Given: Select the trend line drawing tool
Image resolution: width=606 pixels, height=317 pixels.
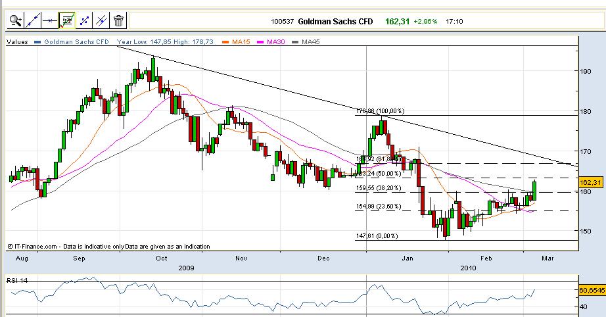Looking at the screenshot, I should (32, 20).
